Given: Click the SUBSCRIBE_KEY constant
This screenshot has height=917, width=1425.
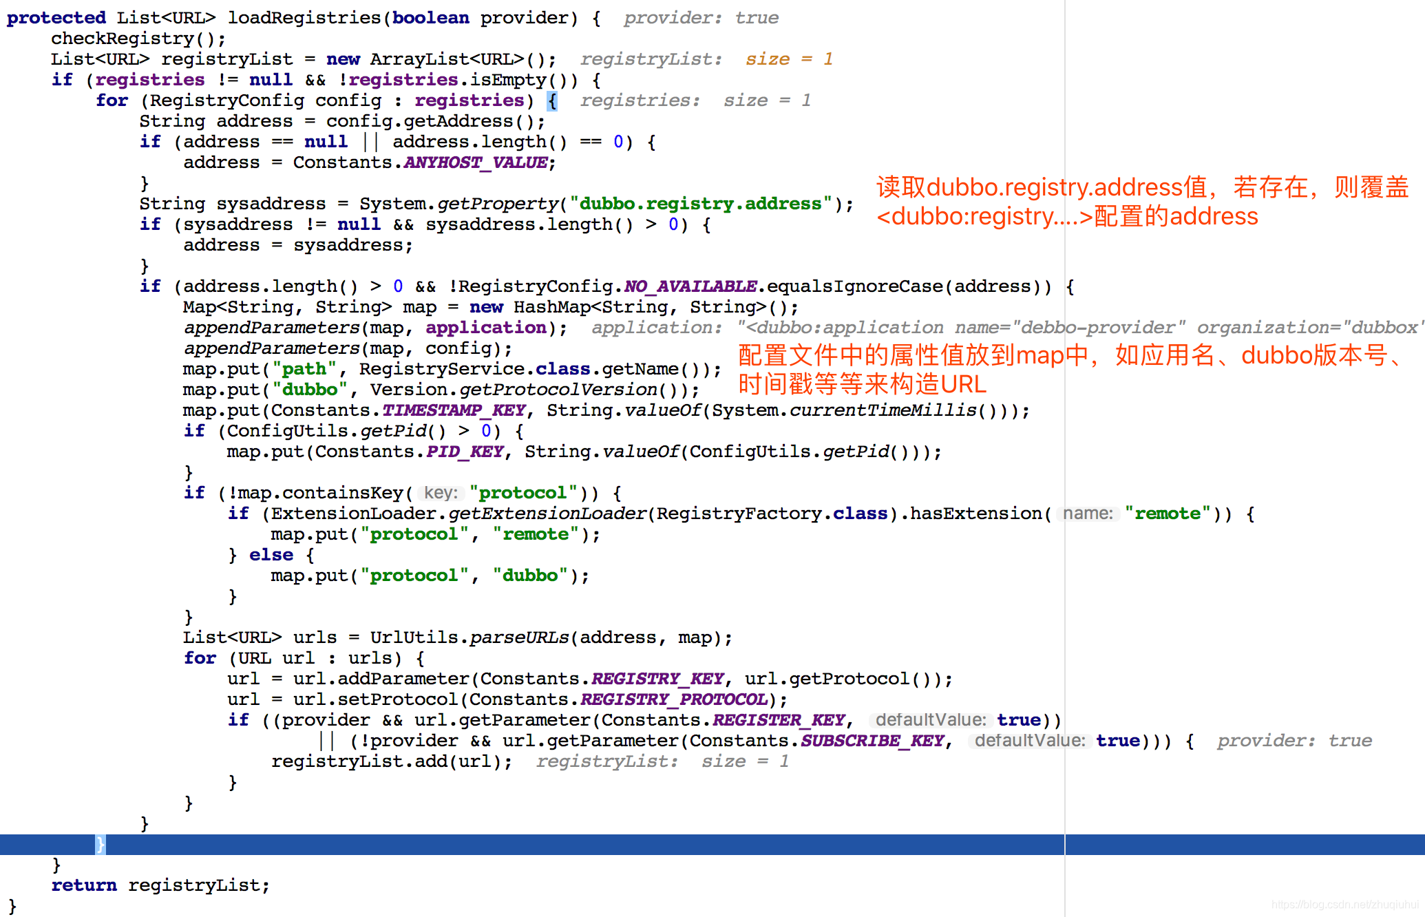Looking at the screenshot, I should (872, 741).
